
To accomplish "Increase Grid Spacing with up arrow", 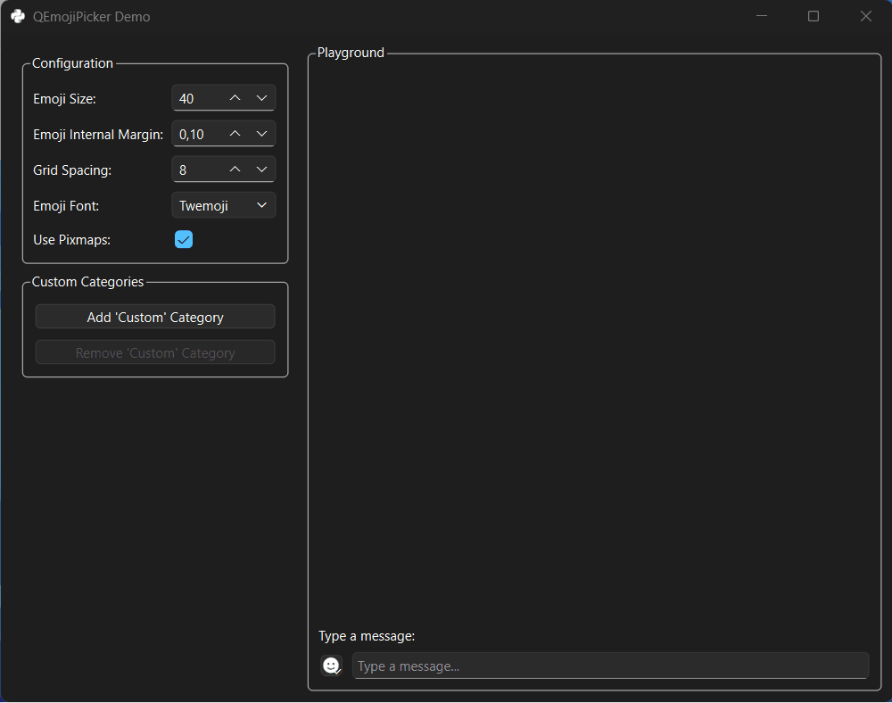I will click(235, 170).
